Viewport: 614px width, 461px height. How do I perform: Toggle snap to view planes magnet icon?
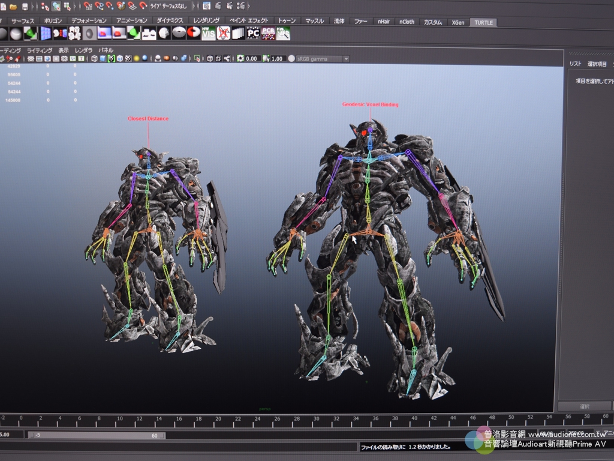132,6
